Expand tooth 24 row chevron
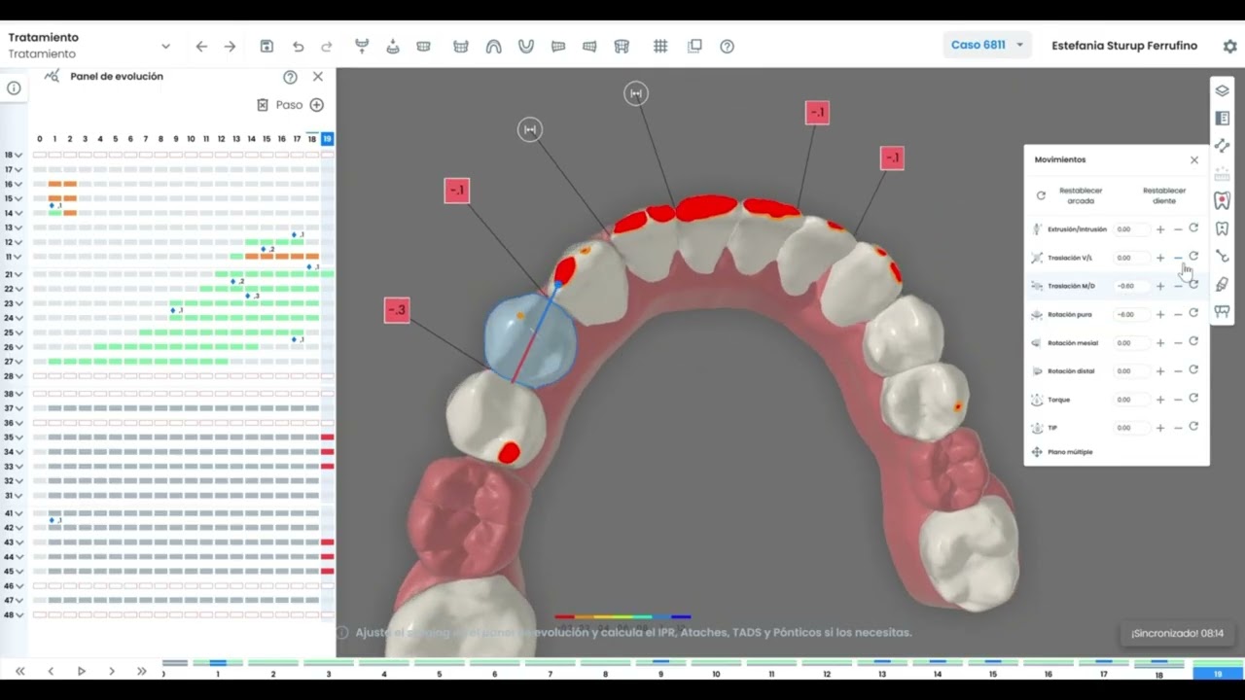Image resolution: width=1245 pixels, height=700 pixels. click(x=18, y=318)
